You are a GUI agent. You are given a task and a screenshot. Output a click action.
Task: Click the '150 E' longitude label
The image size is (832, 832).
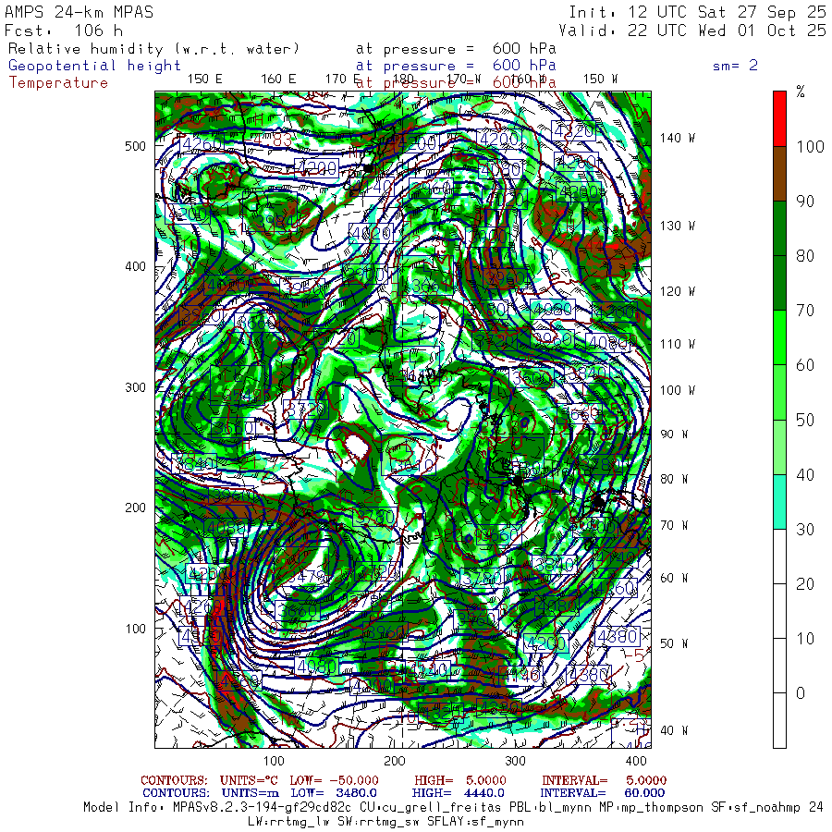[x=204, y=79]
